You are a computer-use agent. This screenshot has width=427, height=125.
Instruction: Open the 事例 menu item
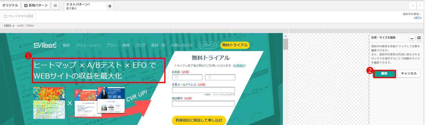click(126, 45)
